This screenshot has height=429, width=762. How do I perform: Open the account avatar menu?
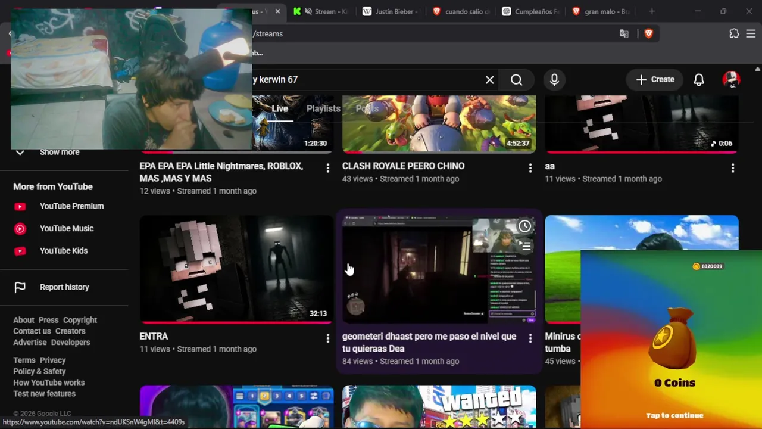pos(731,80)
